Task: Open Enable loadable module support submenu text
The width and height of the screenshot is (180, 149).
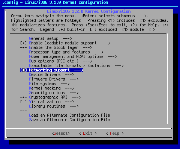Action: point(63,43)
